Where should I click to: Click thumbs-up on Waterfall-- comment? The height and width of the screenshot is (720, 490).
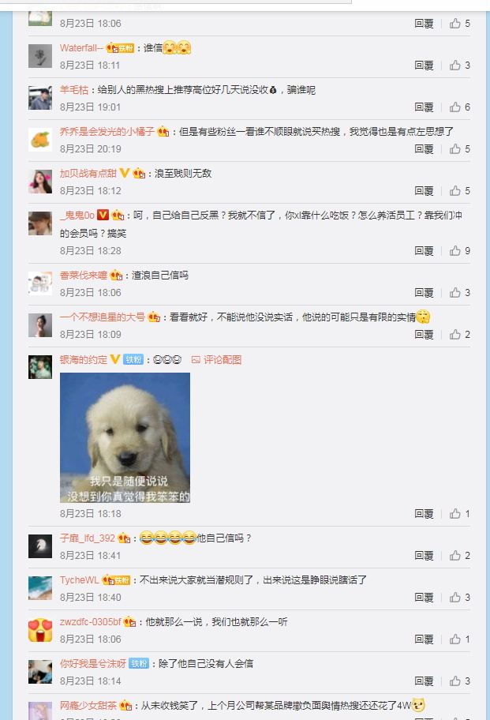[460, 66]
